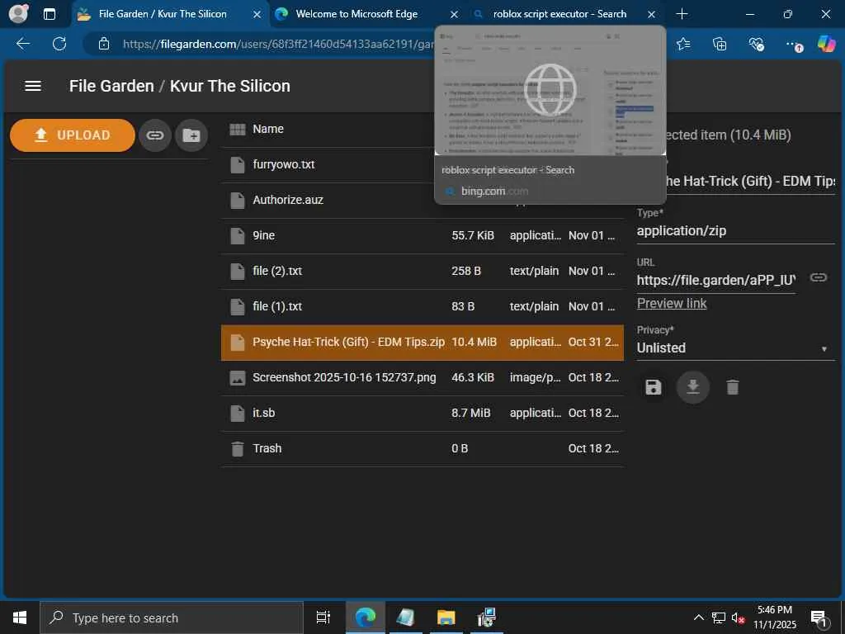Show hidden system tray icons chevron
845x634 pixels.
click(698, 617)
